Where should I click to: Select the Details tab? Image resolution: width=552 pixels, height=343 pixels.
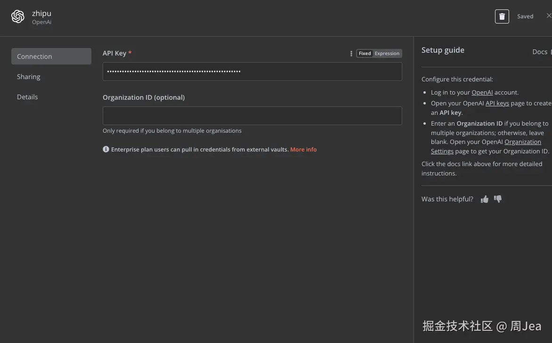27,97
